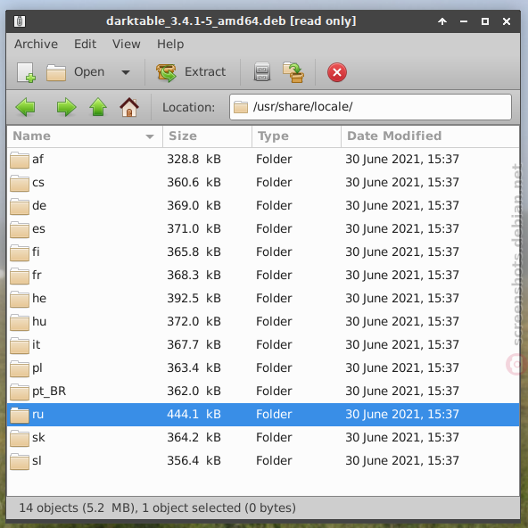Image resolution: width=528 pixels, height=528 pixels.
Task: Create a new archive via toolbar icon
Action: [x=26, y=72]
